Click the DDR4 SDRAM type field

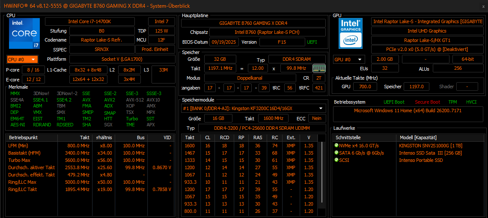pyautogui.click(x=297, y=59)
